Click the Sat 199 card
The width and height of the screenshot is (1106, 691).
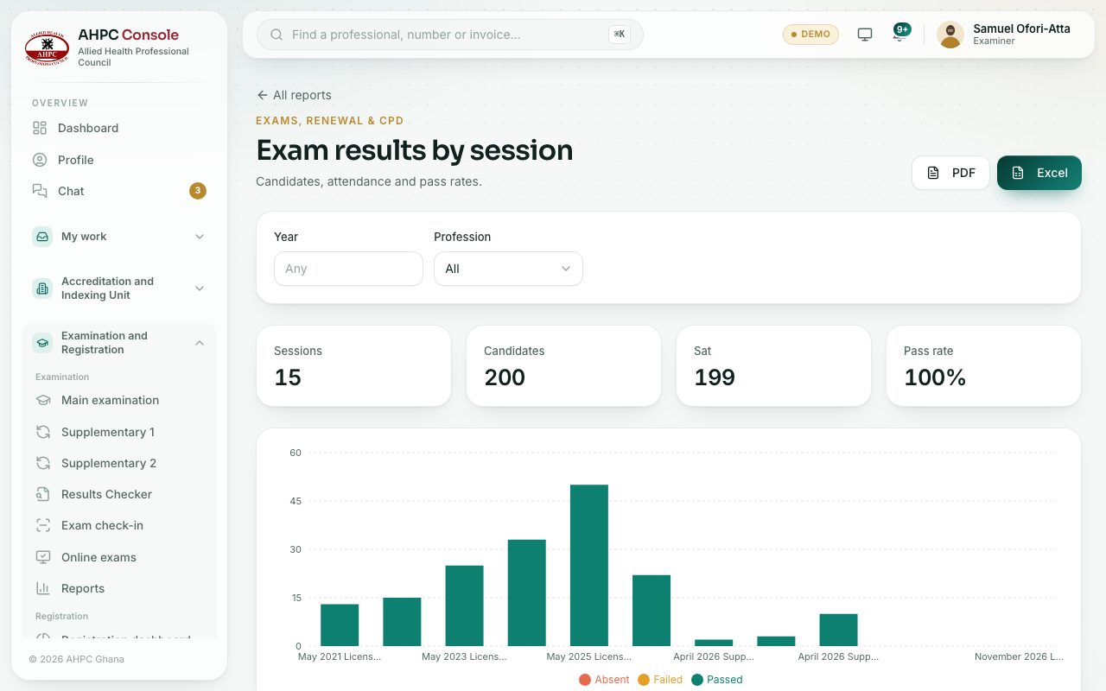click(x=773, y=365)
